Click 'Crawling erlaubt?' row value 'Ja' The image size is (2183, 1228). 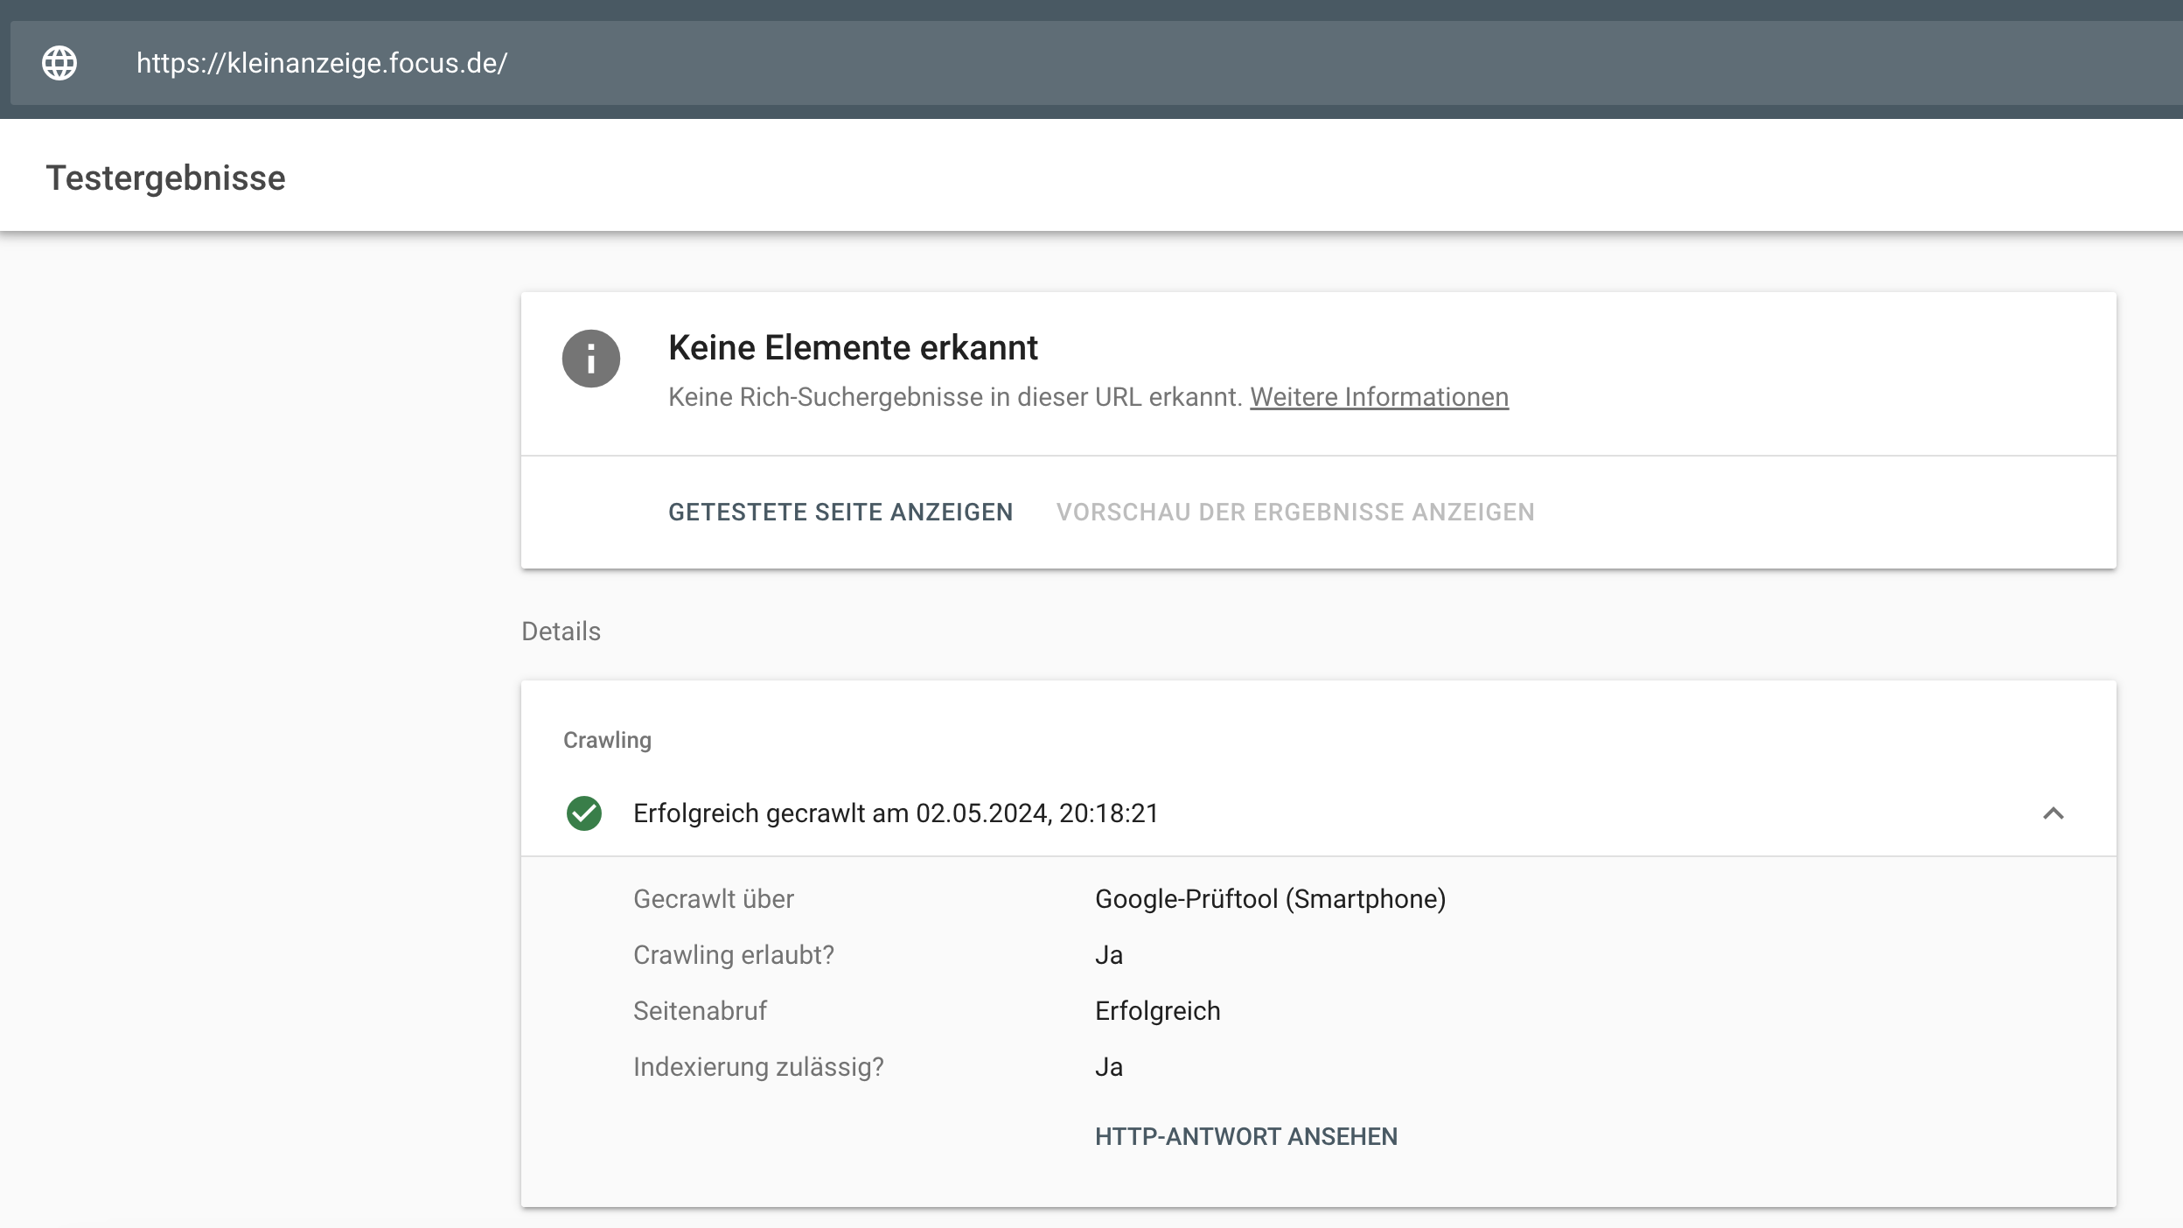1108,954
